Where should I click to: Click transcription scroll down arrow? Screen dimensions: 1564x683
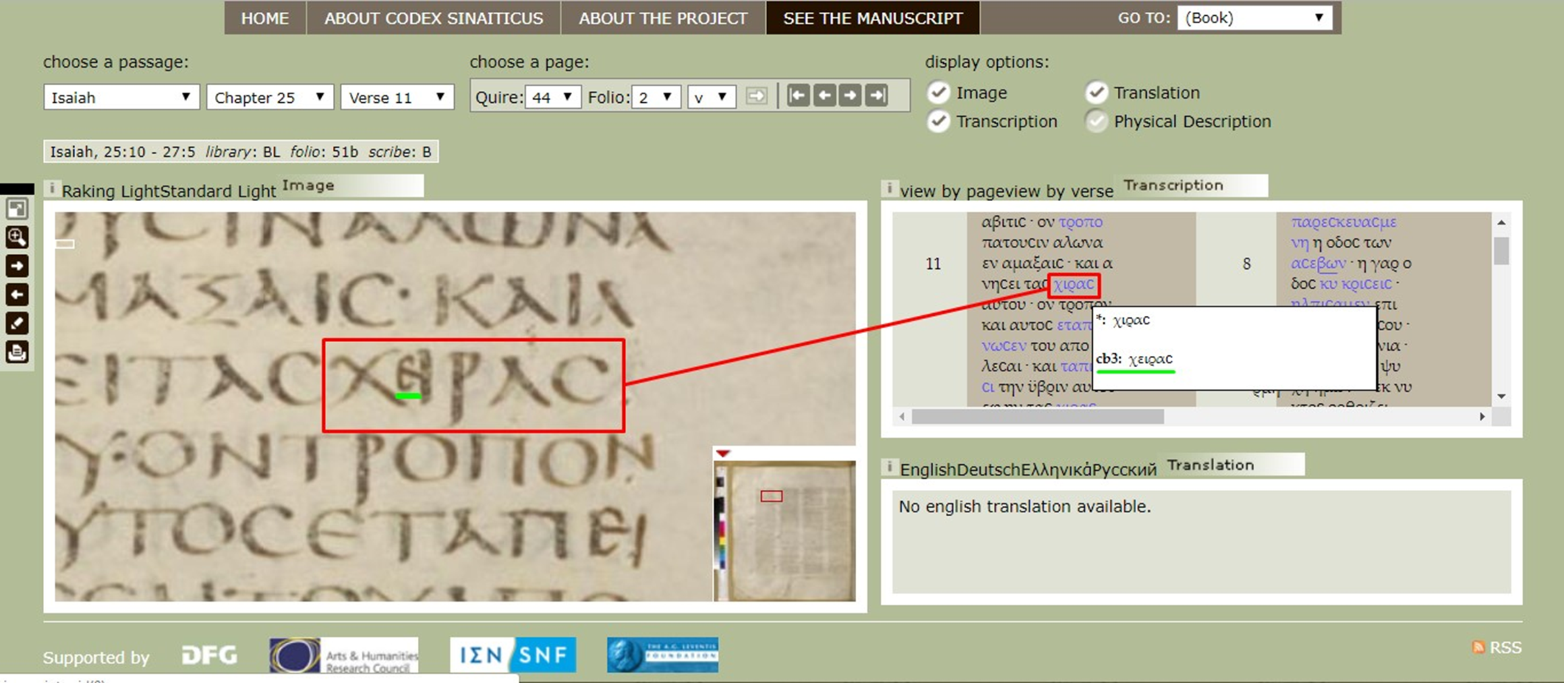(1501, 396)
